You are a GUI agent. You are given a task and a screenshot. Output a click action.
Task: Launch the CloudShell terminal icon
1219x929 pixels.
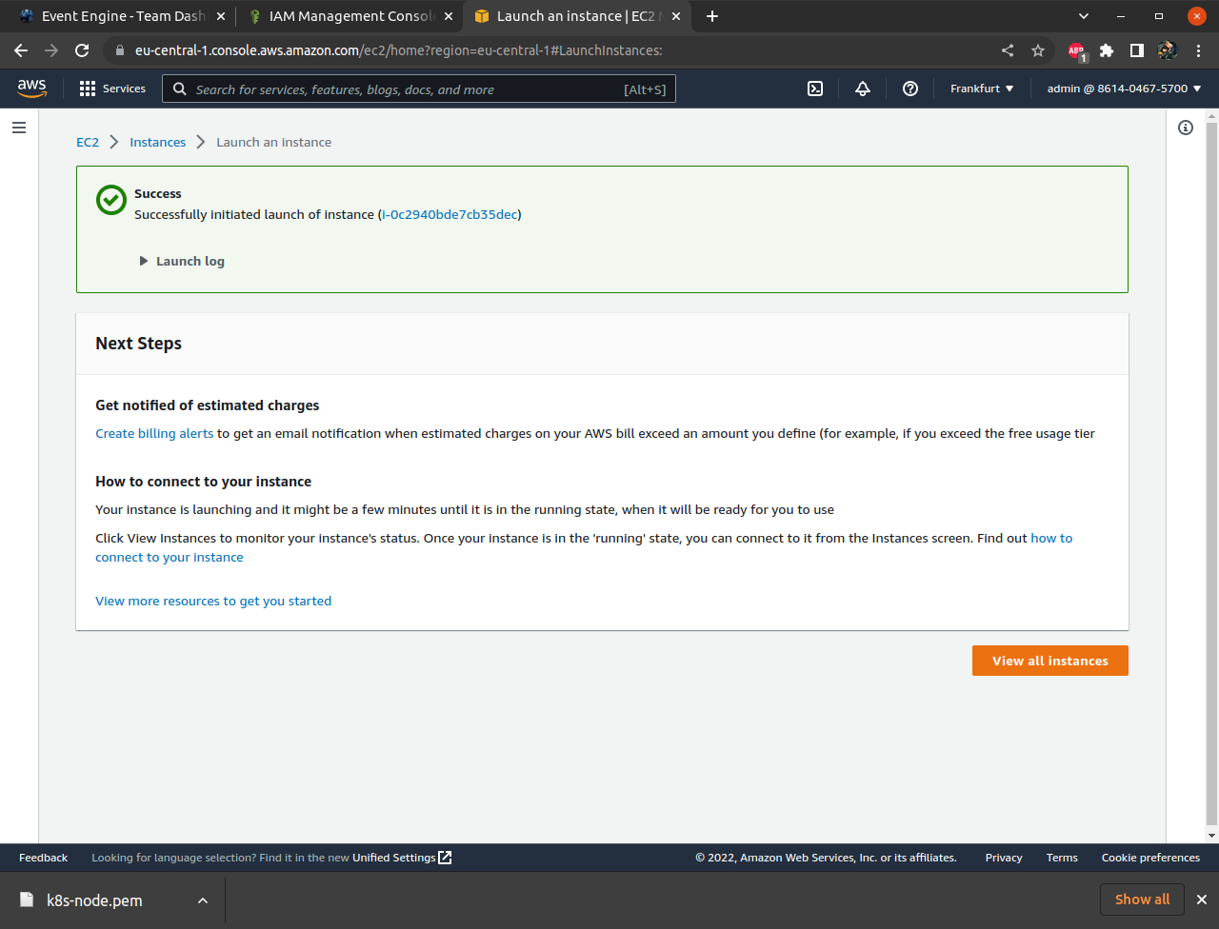[815, 89]
